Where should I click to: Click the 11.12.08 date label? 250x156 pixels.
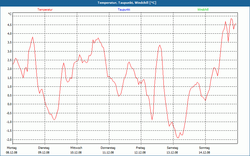click(x=108, y=153)
